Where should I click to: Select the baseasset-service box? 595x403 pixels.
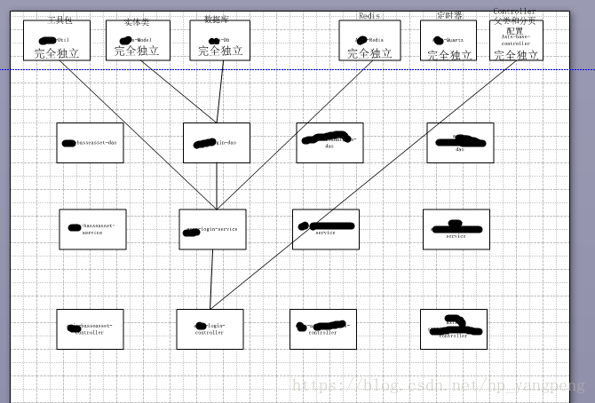[92, 229]
